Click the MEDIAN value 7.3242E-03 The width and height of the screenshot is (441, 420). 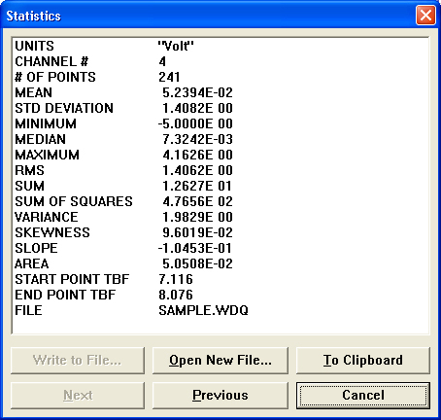coord(197,139)
